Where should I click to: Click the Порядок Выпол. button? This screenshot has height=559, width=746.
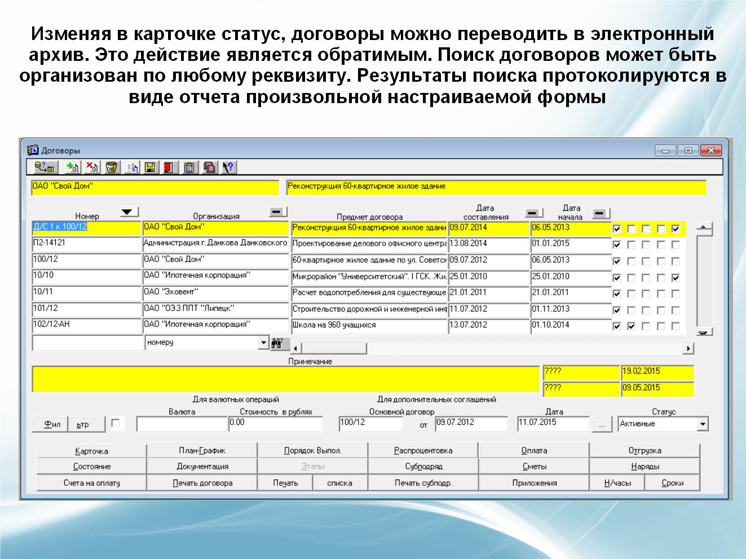[x=312, y=451]
